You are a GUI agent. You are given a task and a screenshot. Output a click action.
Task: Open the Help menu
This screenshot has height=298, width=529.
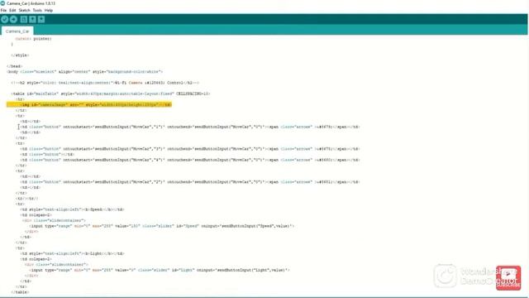pyautogui.click(x=49, y=11)
